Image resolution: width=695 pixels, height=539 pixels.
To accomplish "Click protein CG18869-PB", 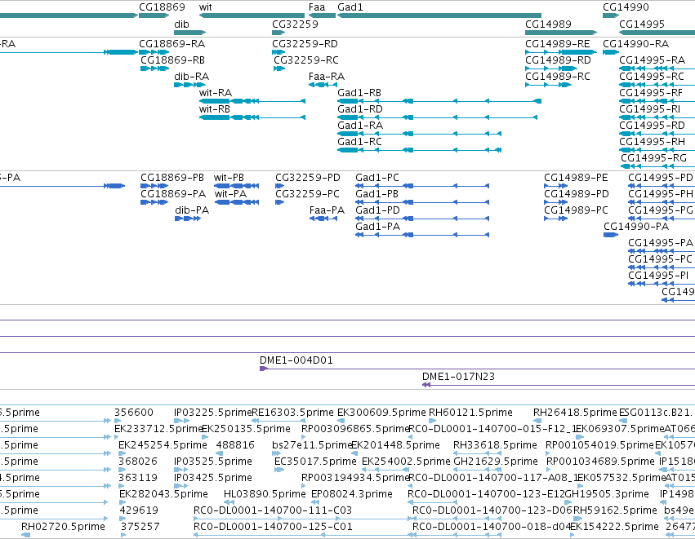I will pyautogui.click(x=154, y=186).
